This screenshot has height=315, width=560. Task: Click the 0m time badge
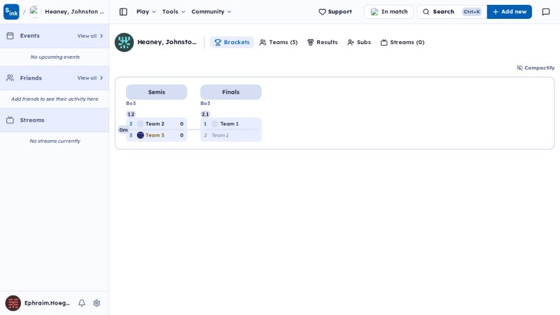pos(123,130)
